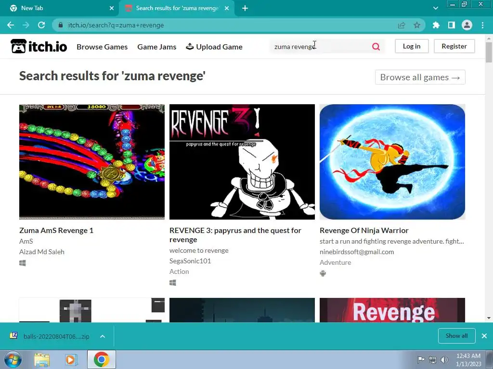
Task: Click Revenge Of Ninja Warrior title
Action: pyautogui.click(x=364, y=230)
